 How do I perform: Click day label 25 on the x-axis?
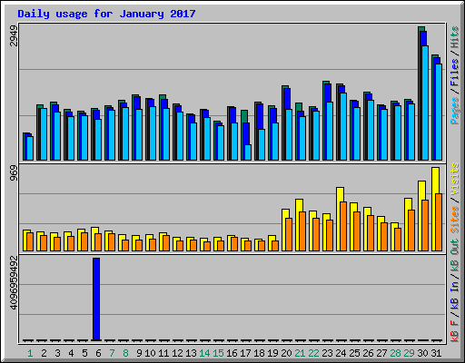pos(354,353)
